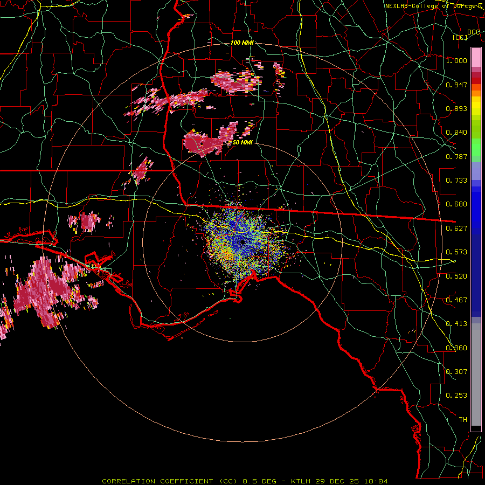Viewport: 485px width, 485px height.
Task: Click the 0.307 scale value
Action: tap(456, 372)
